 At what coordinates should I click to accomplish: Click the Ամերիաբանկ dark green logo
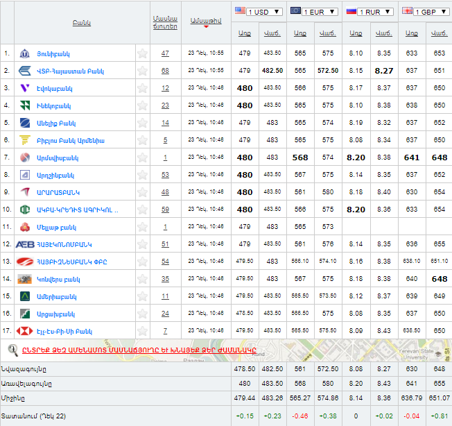pyautogui.click(x=25, y=296)
